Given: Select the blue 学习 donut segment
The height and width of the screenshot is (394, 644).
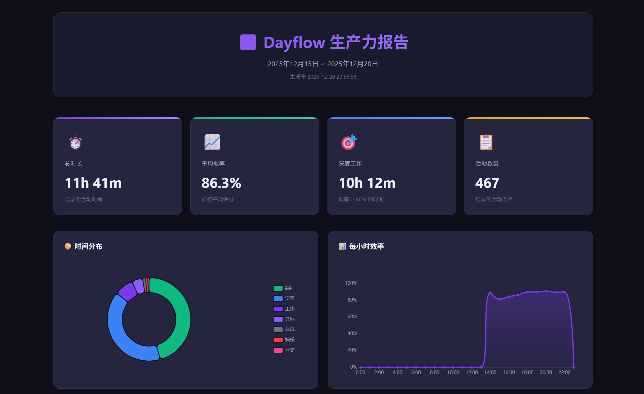Looking at the screenshot, I should [120, 334].
